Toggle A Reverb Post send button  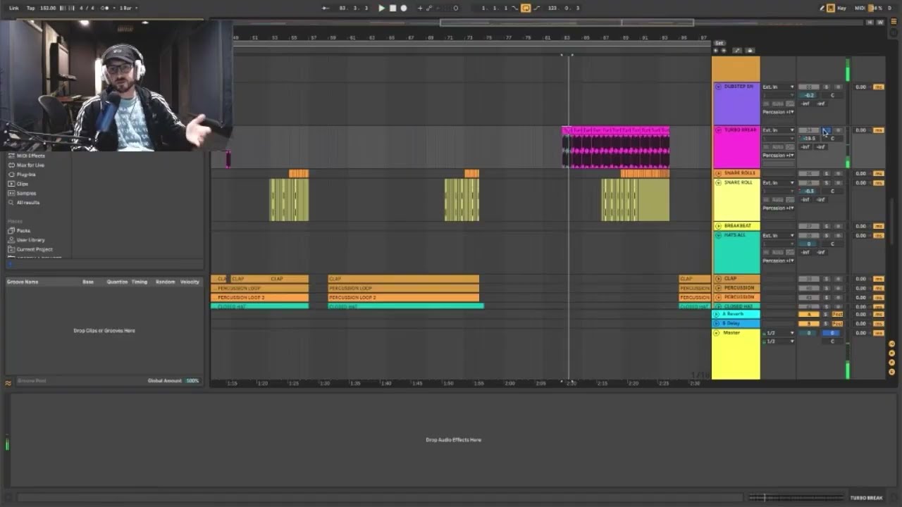(x=837, y=314)
